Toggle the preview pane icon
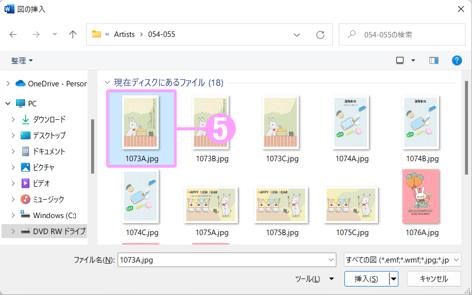Image resolution: width=472 pixels, height=295 pixels. coord(434,60)
